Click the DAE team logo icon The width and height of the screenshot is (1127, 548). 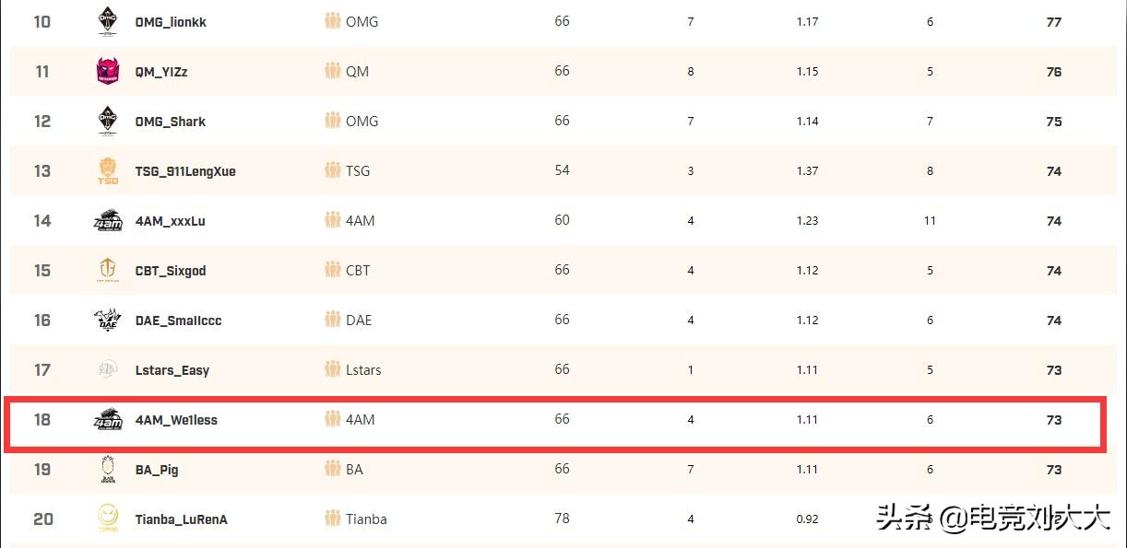pyautogui.click(x=108, y=321)
